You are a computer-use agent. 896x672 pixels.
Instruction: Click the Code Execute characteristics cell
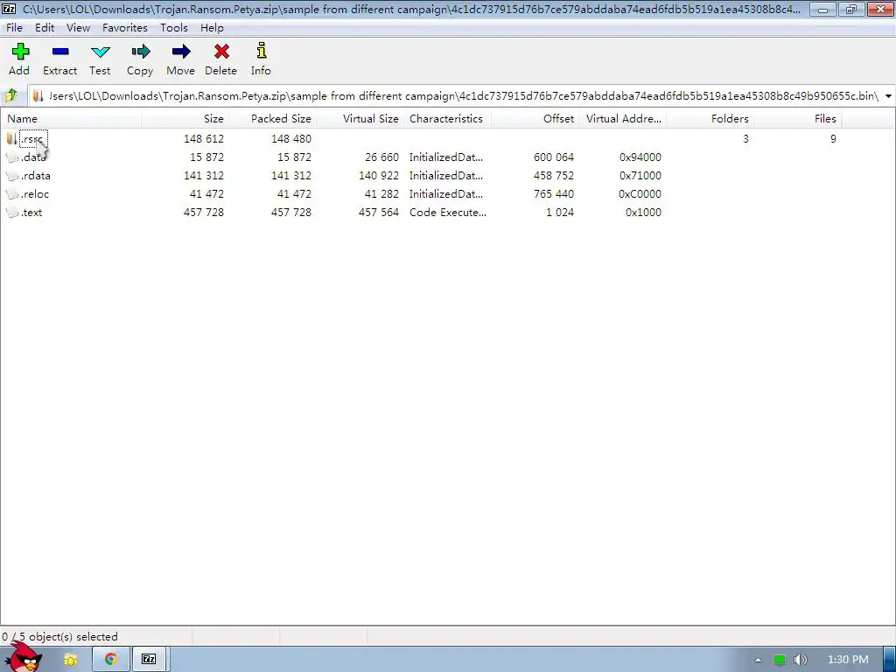point(448,212)
